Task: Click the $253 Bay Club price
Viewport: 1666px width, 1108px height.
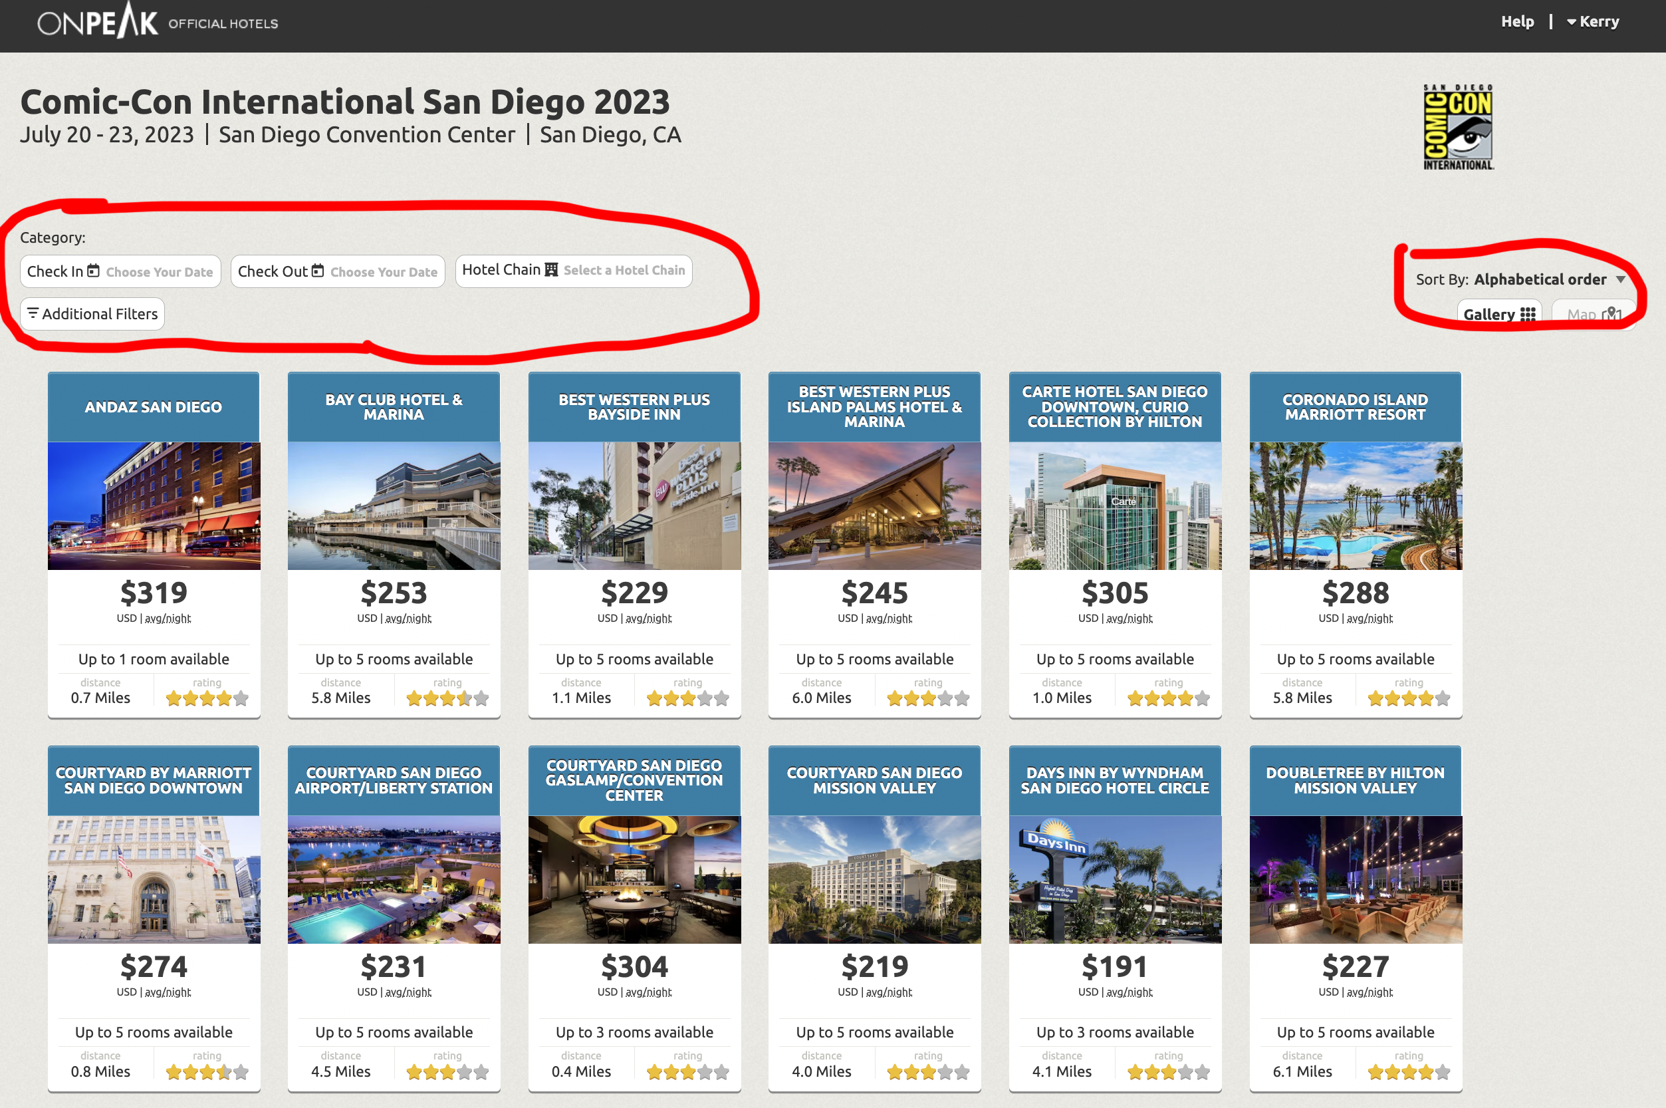Action: 394,593
